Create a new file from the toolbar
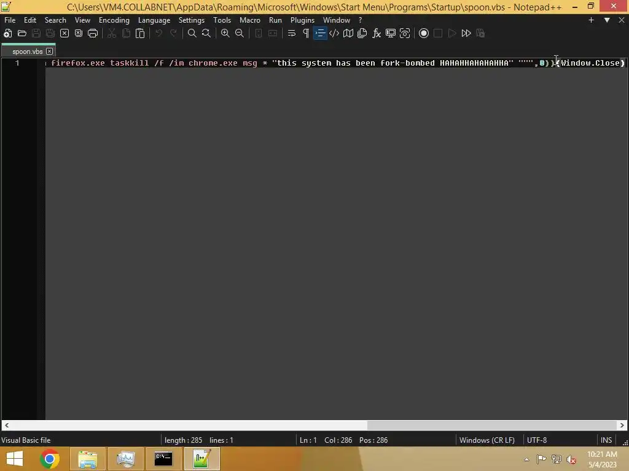The width and height of the screenshot is (629, 471). [x=7, y=33]
